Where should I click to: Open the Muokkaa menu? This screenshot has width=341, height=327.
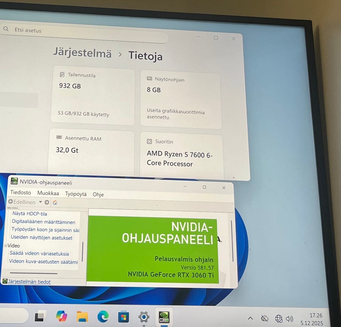click(x=48, y=193)
